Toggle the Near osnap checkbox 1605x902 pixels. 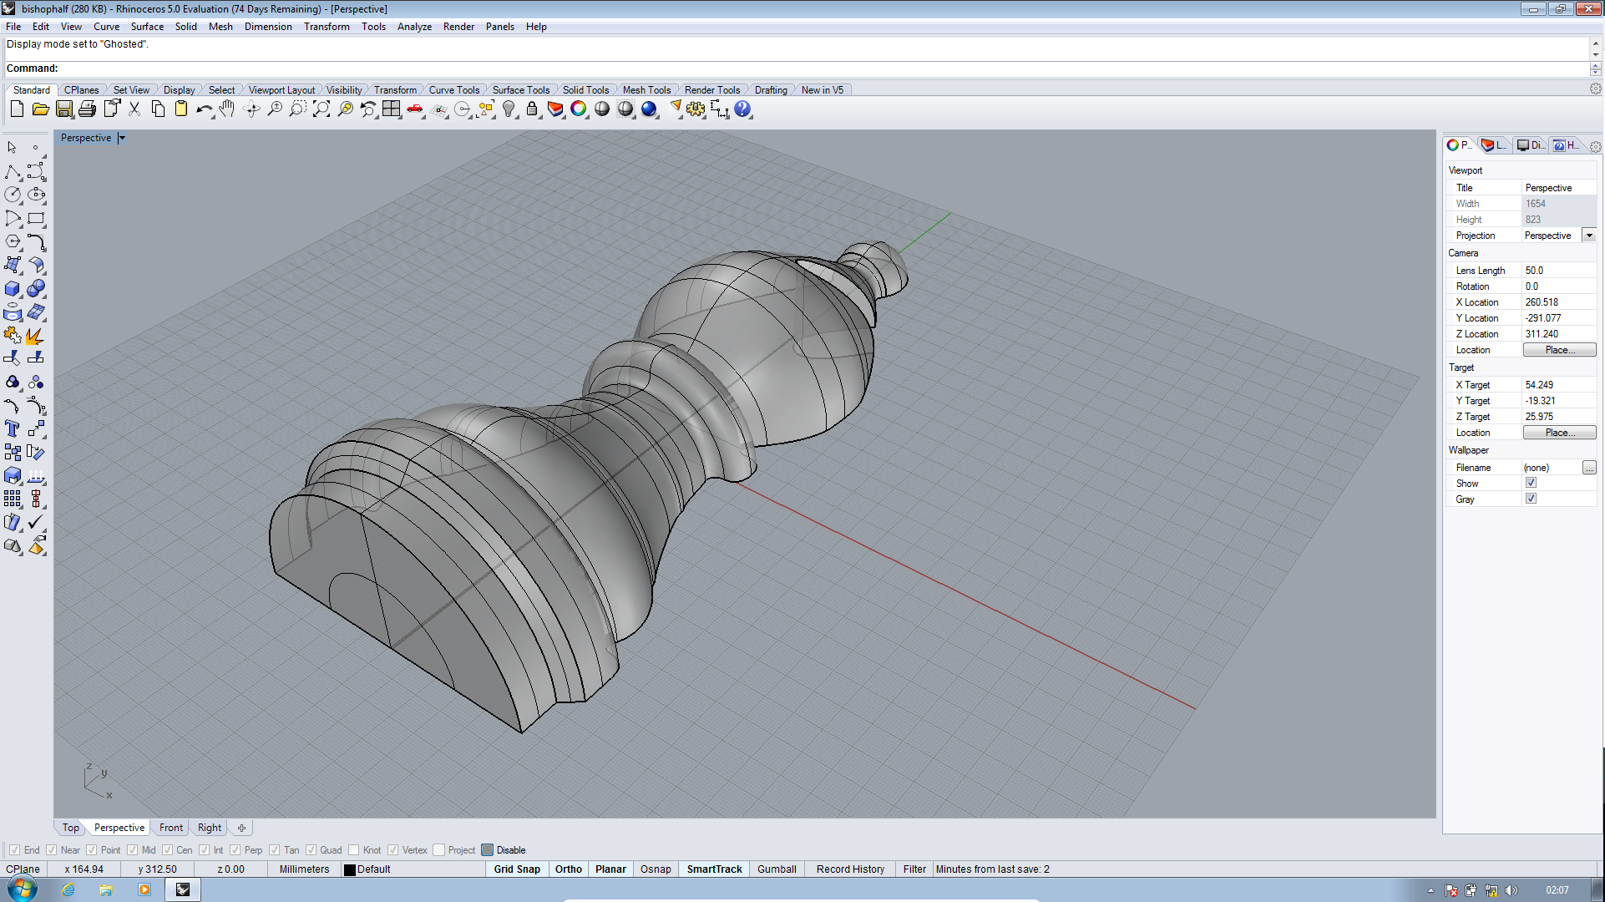coord(52,850)
